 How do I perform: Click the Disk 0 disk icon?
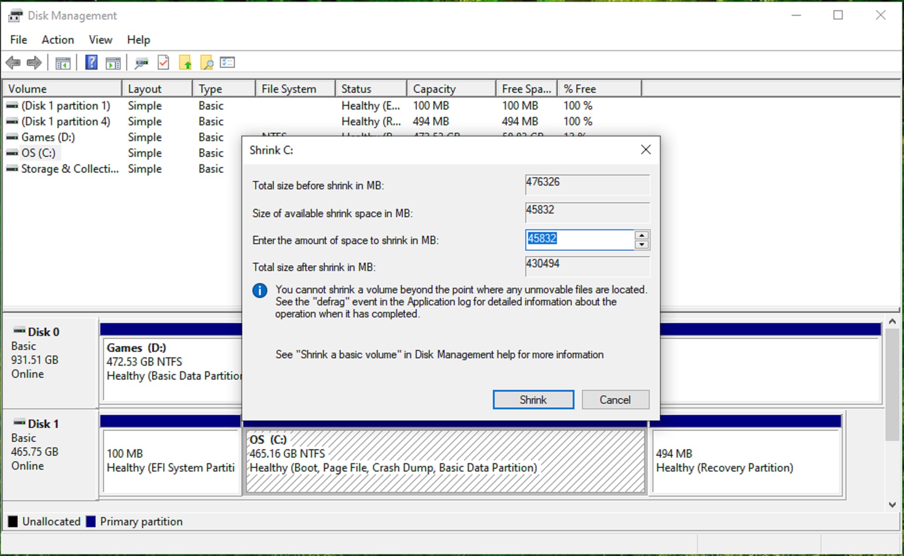tap(19, 331)
